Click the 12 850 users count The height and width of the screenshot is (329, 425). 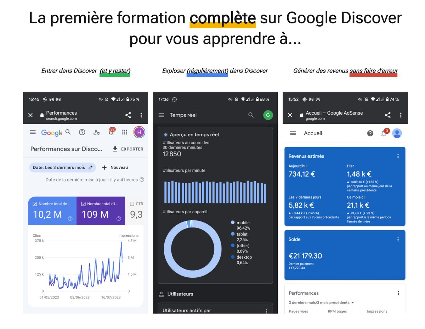point(172,154)
